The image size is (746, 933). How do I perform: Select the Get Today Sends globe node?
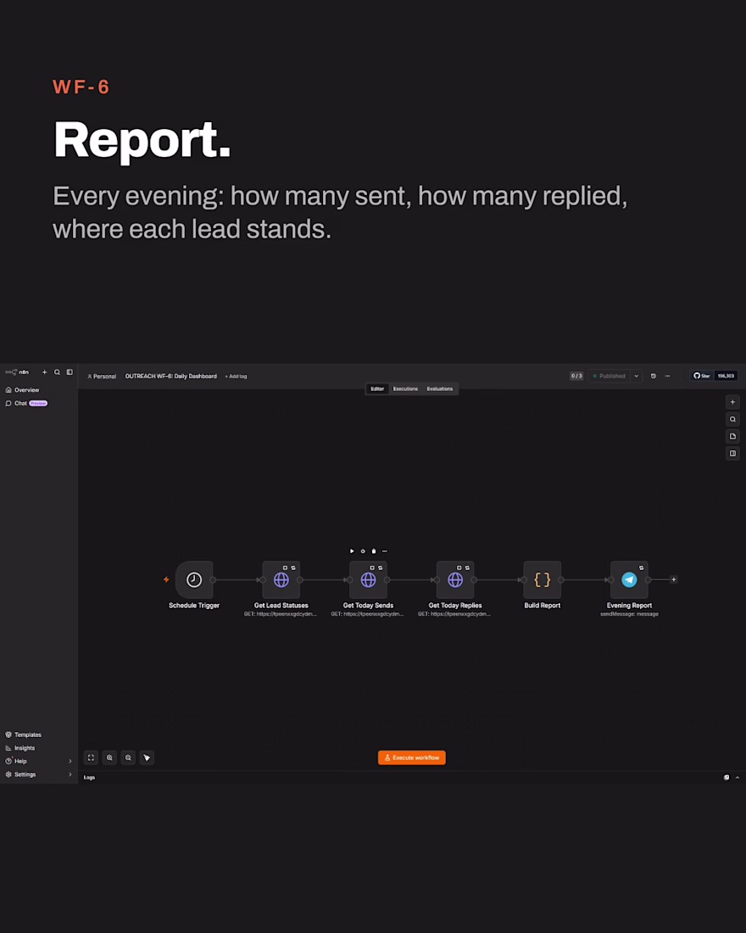pyautogui.click(x=368, y=579)
